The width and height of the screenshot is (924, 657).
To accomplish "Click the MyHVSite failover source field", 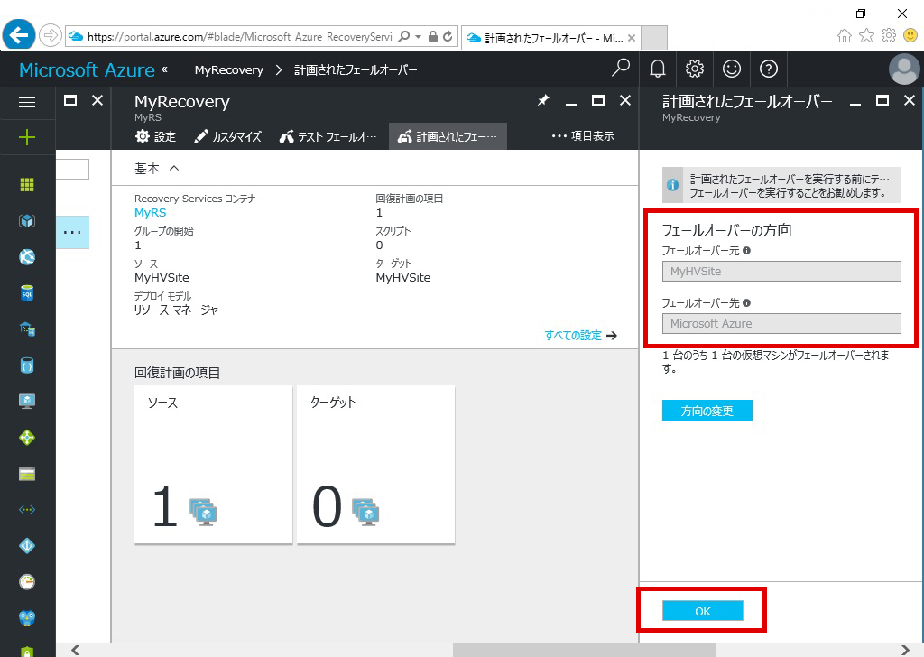I will click(x=781, y=271).
